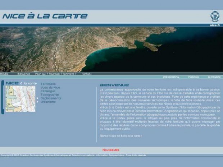
Task: Click the copyright footer text
Action: click(73, 155)
